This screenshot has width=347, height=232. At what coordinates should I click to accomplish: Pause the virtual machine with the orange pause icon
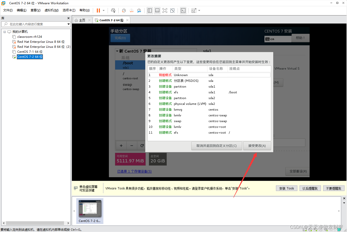coord(98,11)
